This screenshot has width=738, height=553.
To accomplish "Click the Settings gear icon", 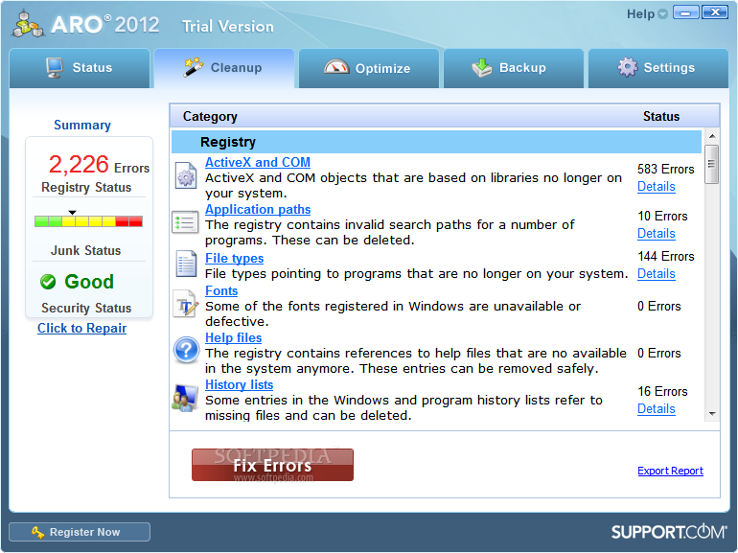I will pyautogui.click(x=628, y=67).
